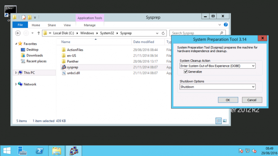Image resolution: width=278 pixels, height=156 pixels.
Task: Click the muted volume tray icon
Action: (254, 151)
